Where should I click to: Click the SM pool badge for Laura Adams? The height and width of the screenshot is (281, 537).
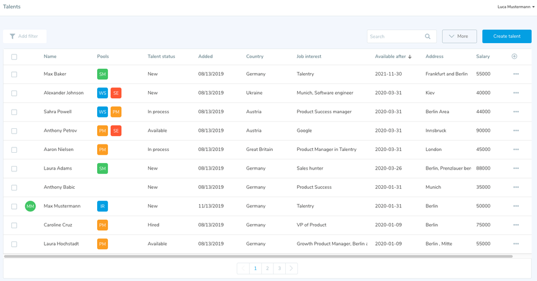(x=102, y=169)
